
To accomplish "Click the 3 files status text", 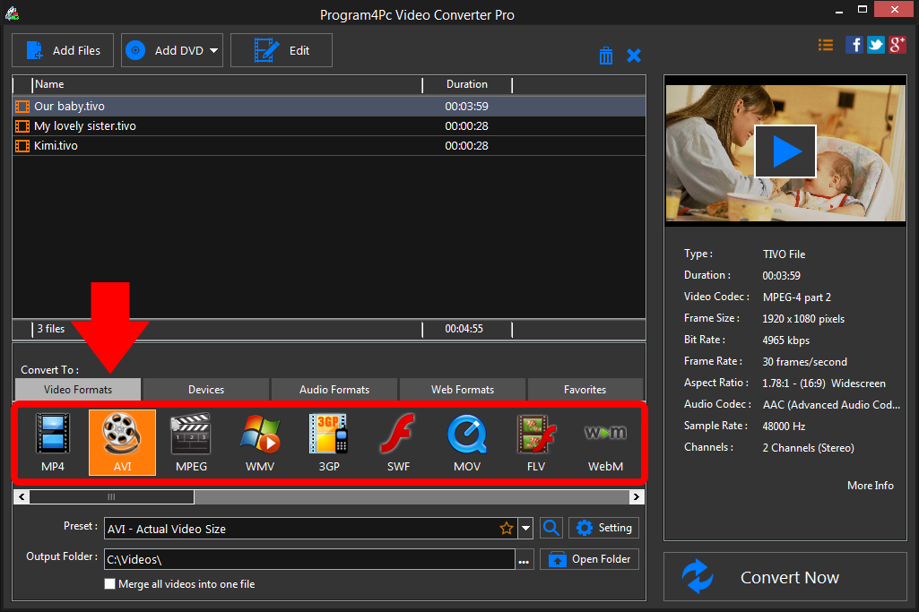I will pos(51,329).
